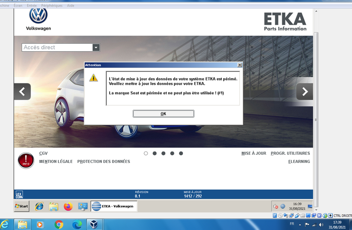Open the Aide menu
The image size is (352, 230).
point(70,6)
